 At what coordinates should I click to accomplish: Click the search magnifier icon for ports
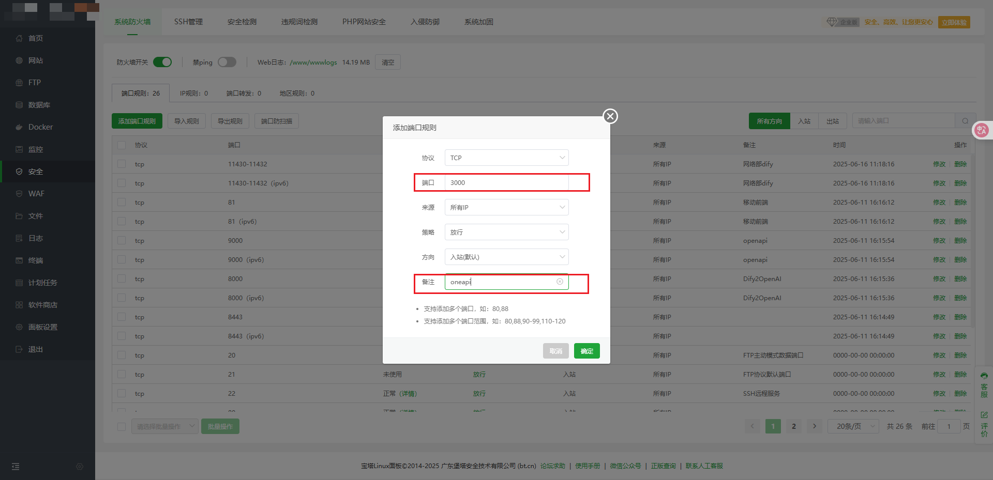(x=965, y=121)
